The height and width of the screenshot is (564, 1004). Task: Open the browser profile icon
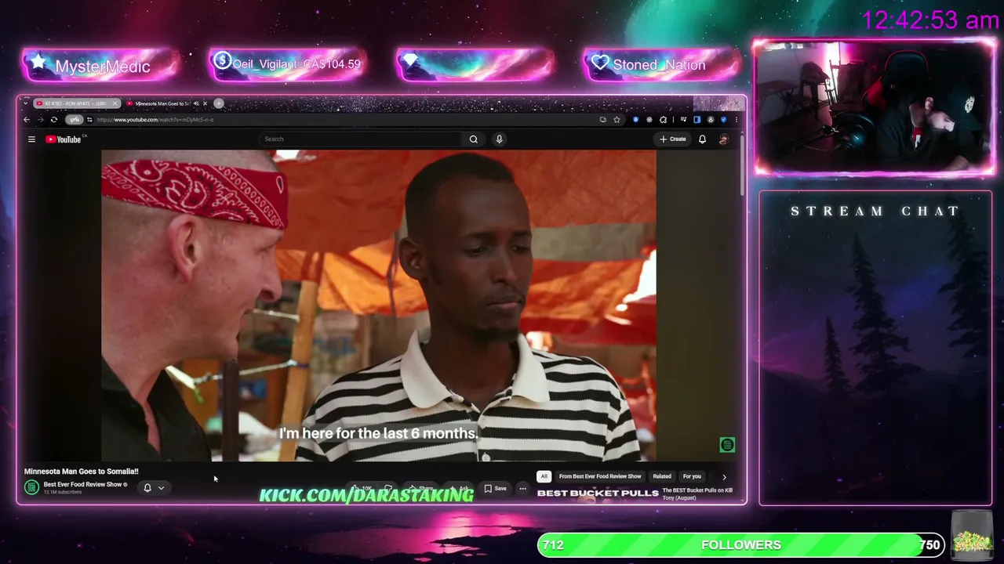(711, 120)
